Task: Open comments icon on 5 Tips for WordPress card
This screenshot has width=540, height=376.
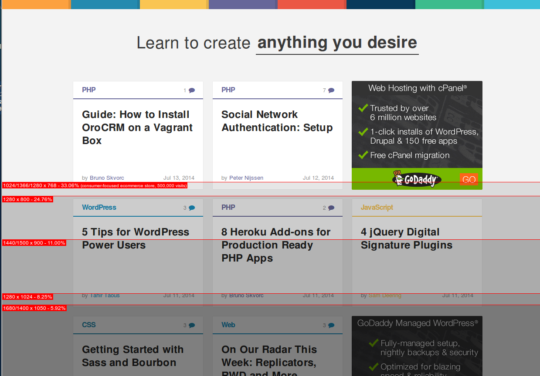Action: (x=191, y=208)
